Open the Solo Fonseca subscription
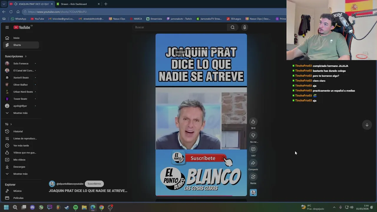 tap(21, 64)
